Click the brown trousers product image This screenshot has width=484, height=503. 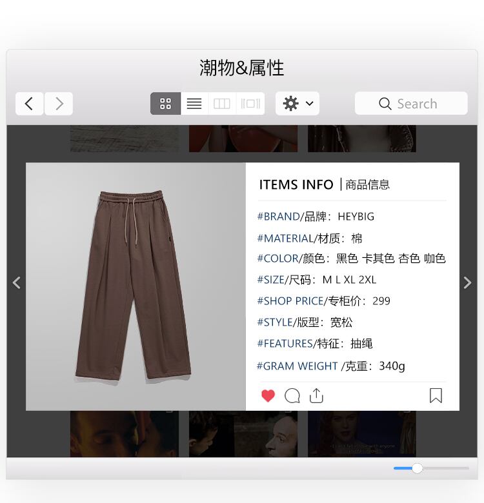pyautogui.click(x=133, y=286)
